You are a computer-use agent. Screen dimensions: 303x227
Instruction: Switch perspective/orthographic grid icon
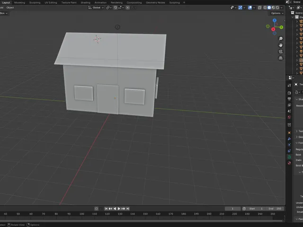tap(281, 58)
